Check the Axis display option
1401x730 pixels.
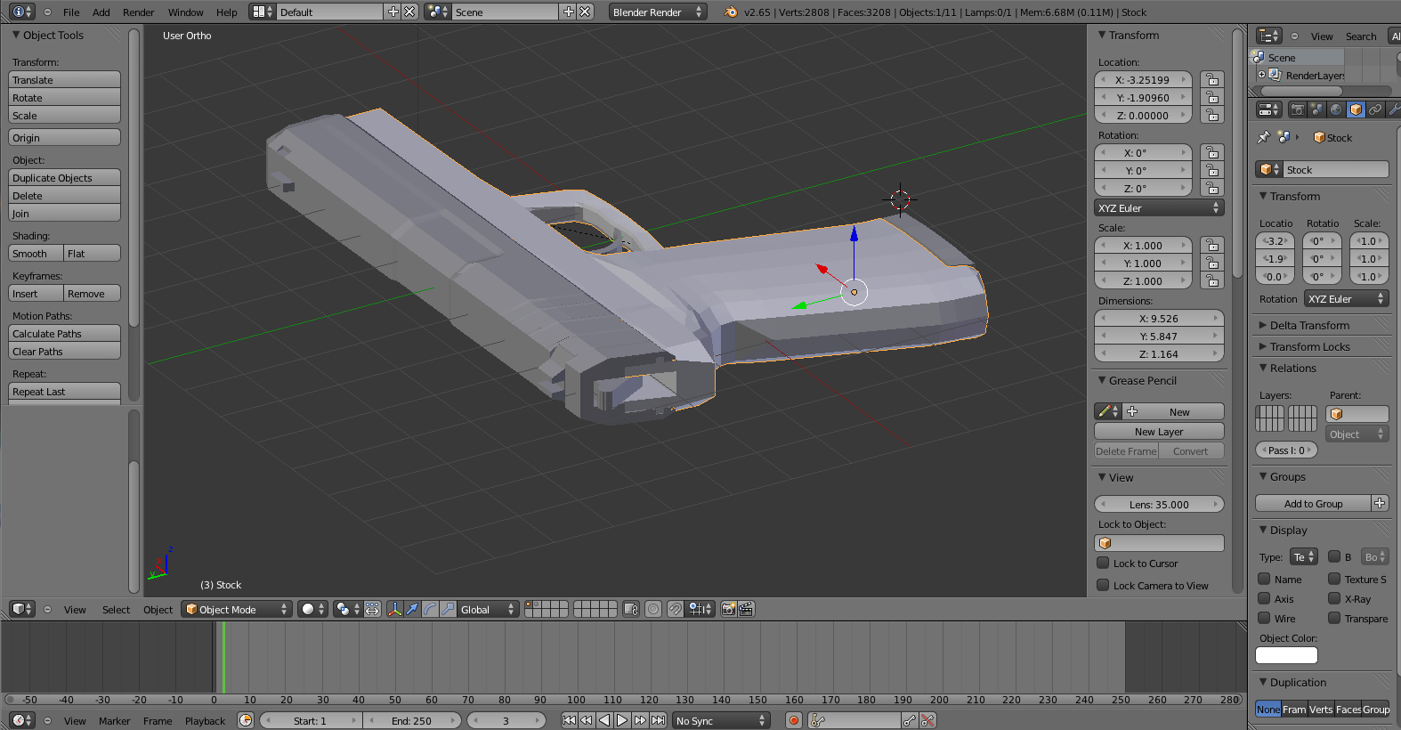[x=1264, y=598]
